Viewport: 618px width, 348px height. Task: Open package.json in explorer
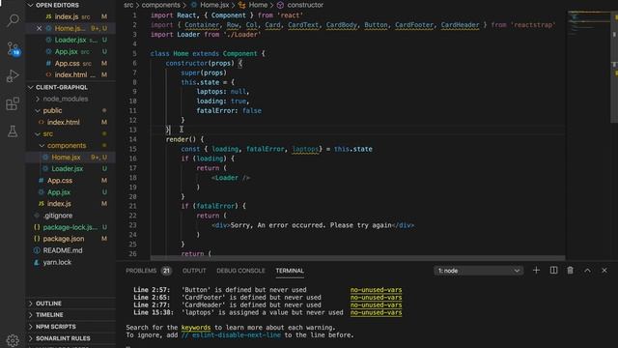[x=70, y=239]
